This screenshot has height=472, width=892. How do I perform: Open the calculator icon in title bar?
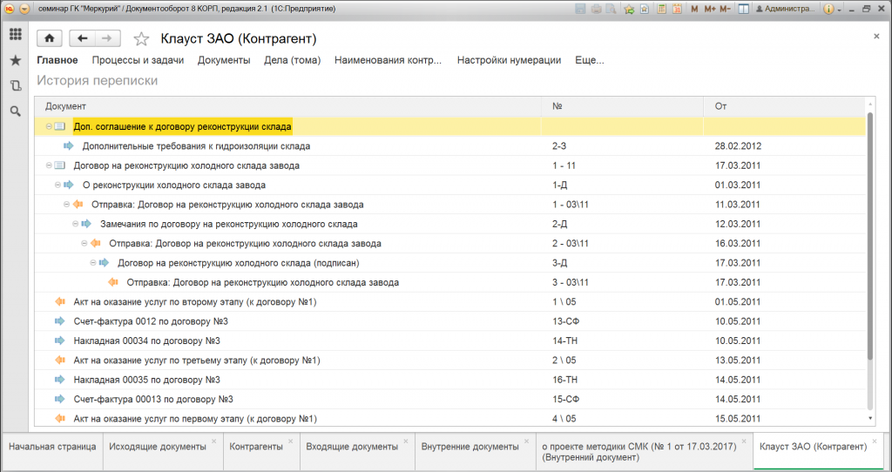point(662,9)
